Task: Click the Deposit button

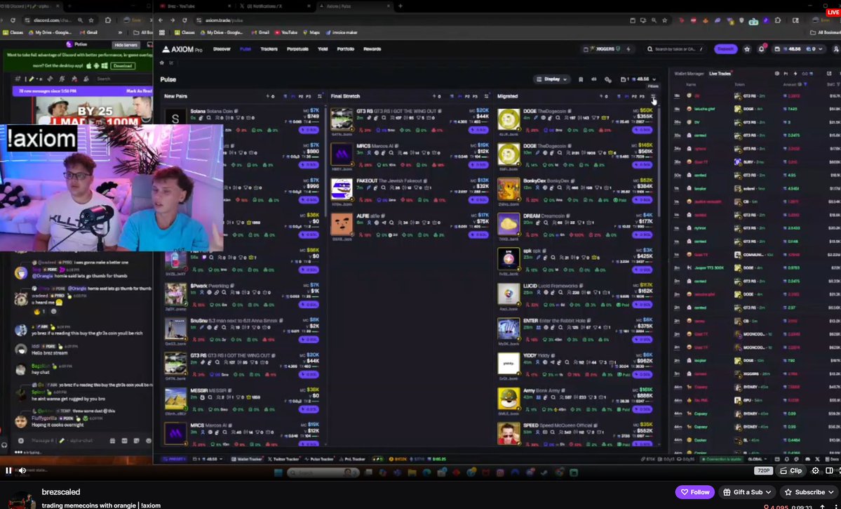Action: coord(725,49)
